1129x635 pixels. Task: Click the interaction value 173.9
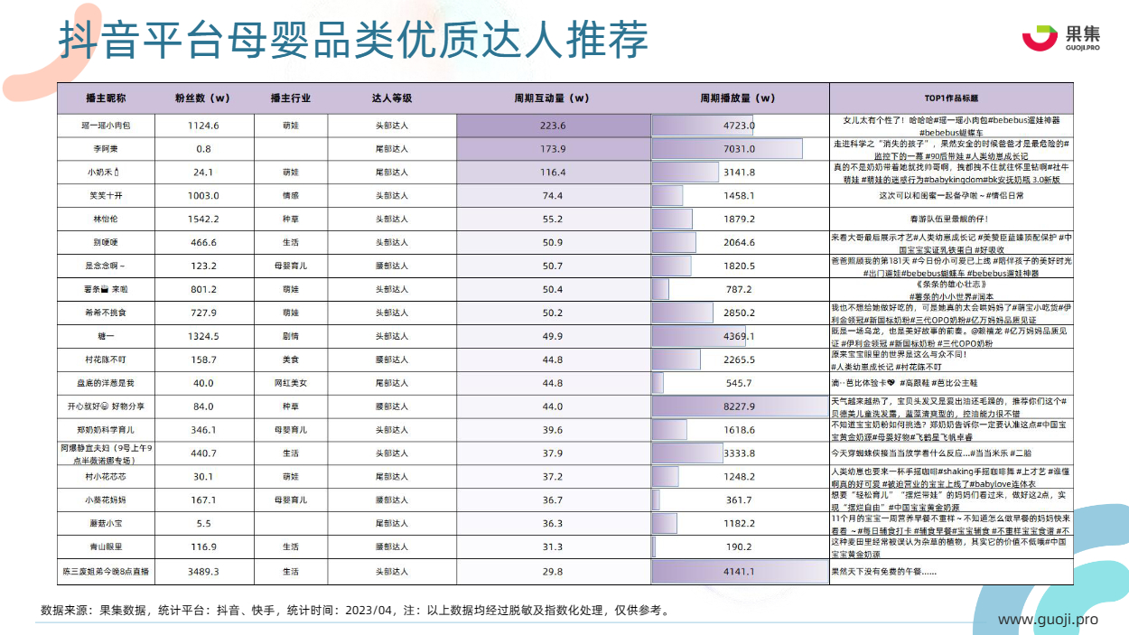click(553, 149)
